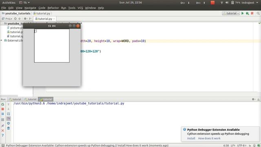Click red recording indicator in top bar
This screenshot has width=261, height=147.
click(x=212, y=3)
